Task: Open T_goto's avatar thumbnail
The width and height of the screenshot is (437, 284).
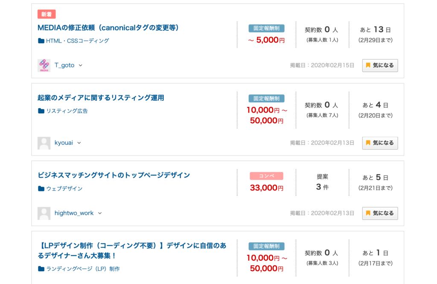Action: (x=44, y=65)
